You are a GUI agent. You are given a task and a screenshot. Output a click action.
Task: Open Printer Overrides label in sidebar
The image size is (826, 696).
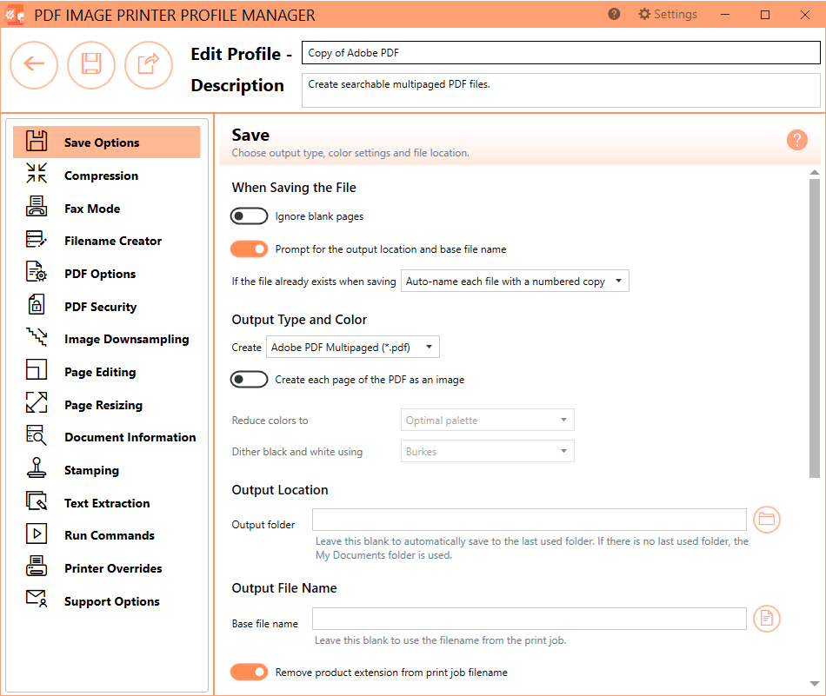point(113,568)
